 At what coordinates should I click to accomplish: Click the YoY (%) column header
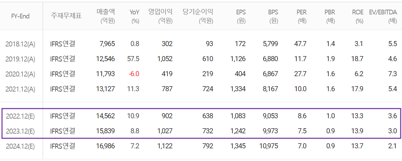pyautogui.click(x=134, y=16)
